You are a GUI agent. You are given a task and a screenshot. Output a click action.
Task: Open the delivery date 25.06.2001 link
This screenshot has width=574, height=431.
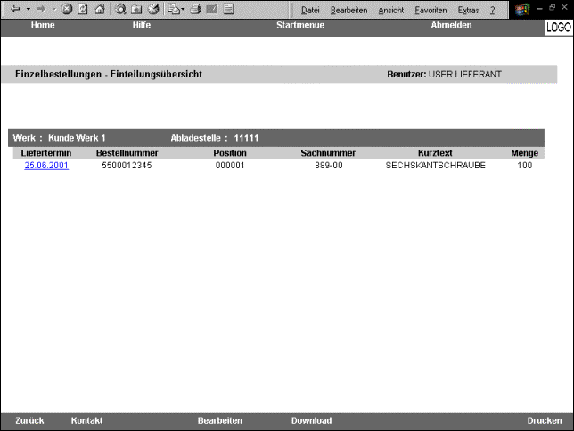tap(46, 166)
